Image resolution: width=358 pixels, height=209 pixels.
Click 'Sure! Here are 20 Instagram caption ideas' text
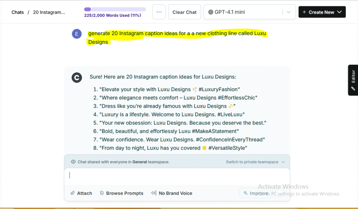click(x=163, y=77)
